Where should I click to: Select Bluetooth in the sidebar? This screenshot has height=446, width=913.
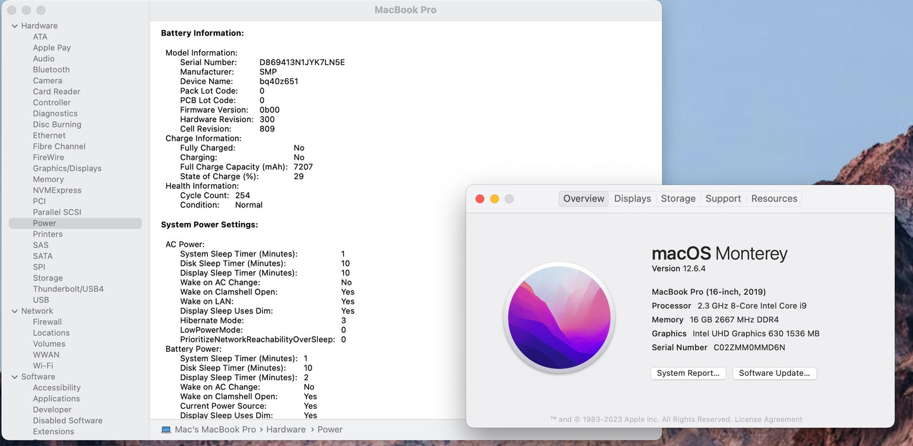point(51,69)
